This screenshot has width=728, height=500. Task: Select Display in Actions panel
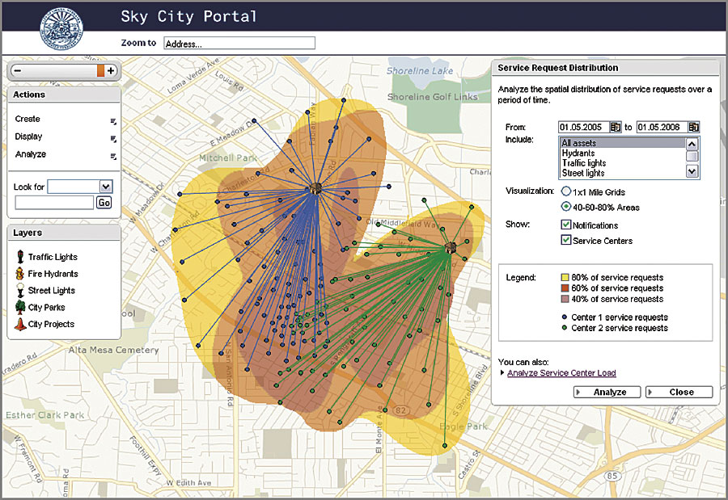(28, 137)
